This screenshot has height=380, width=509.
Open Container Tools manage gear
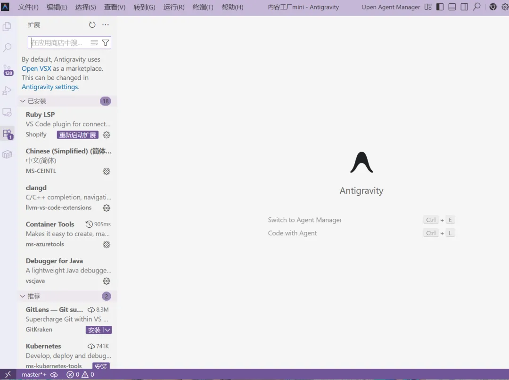click(x=107, y=244)
